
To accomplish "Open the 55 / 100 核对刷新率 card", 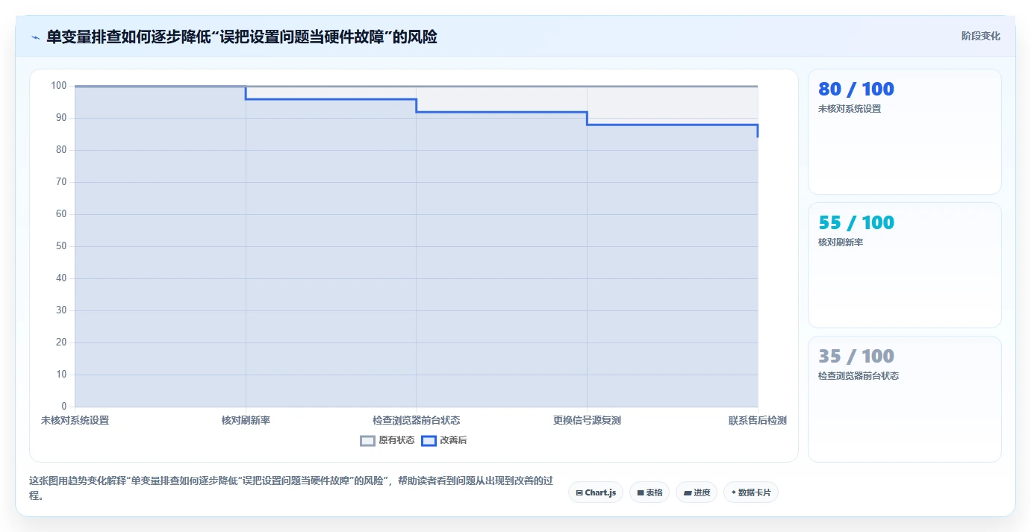I will coord(905,265).
